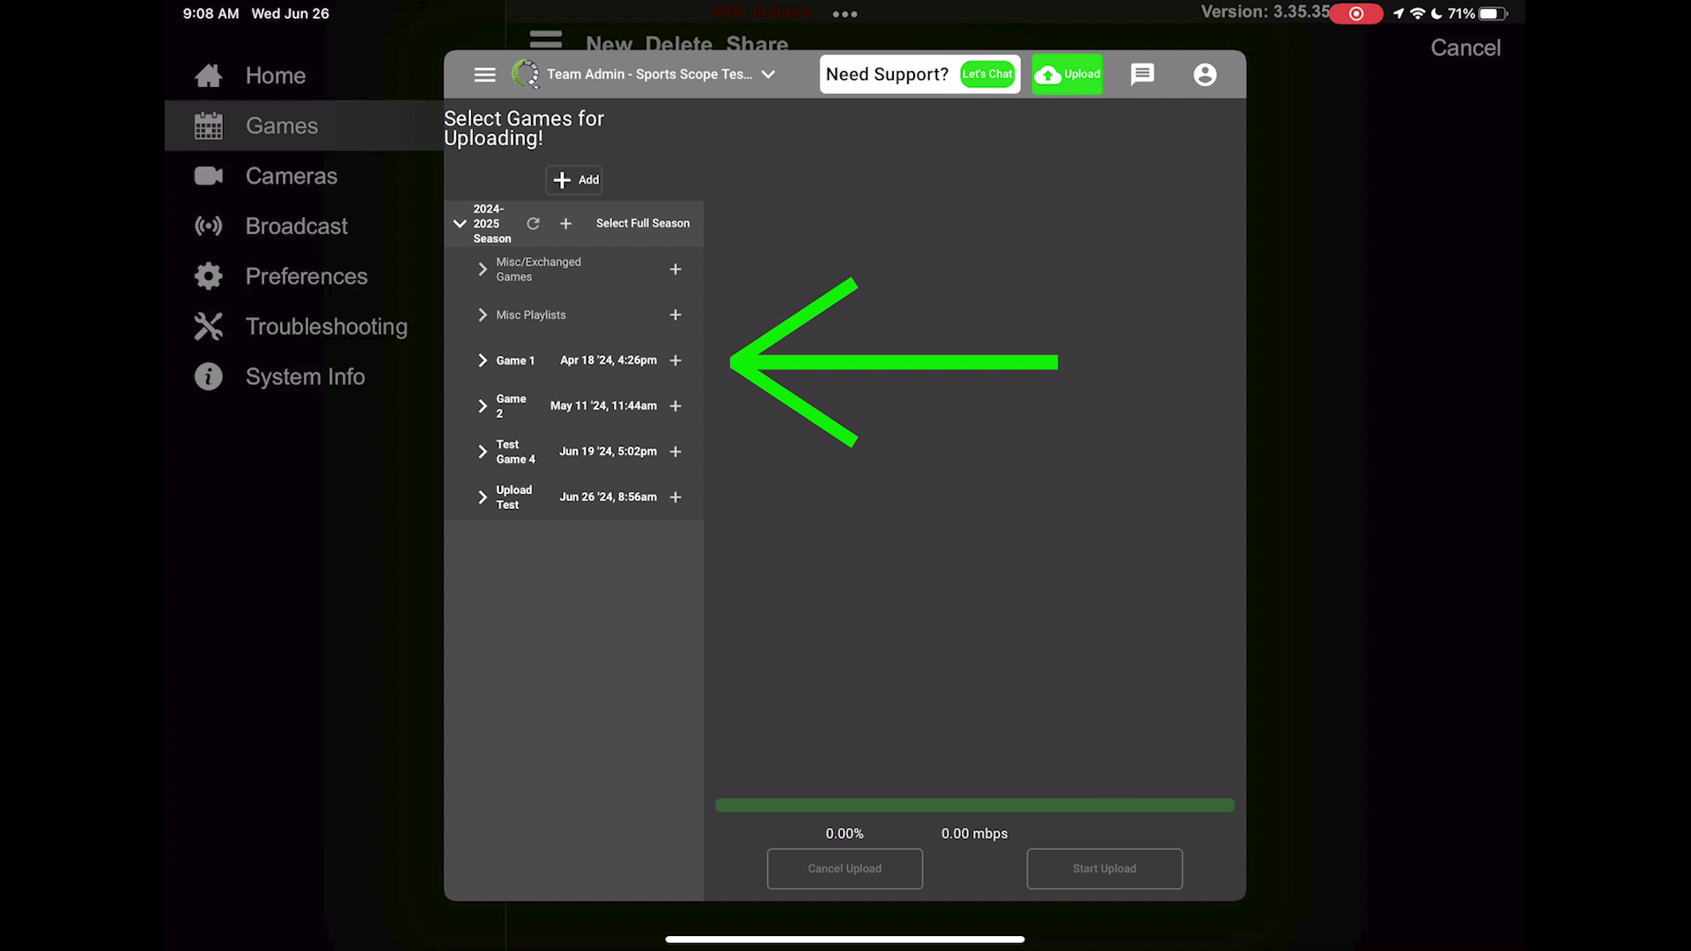Open Preferences in the sidebar
Viewport: 1691px width, 951px height.
coord(304,276)
